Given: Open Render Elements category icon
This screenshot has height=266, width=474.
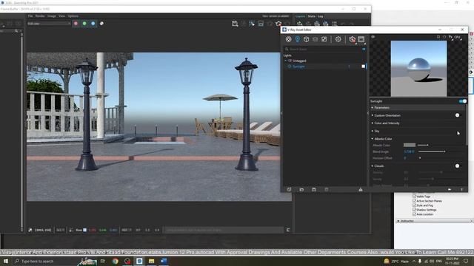Looking at the screenshot, I should 315,39.
